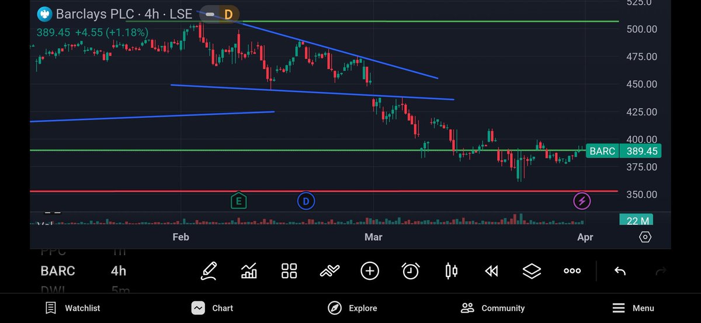This screenshot has width=701, height=323.
Task: Open the object tree layers icon
Action: [x=532, y=271]
